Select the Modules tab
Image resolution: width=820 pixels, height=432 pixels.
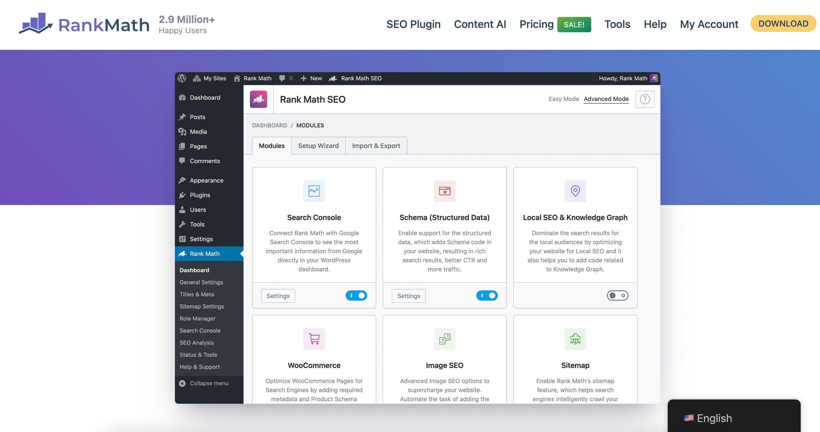(x=272, y=146)
